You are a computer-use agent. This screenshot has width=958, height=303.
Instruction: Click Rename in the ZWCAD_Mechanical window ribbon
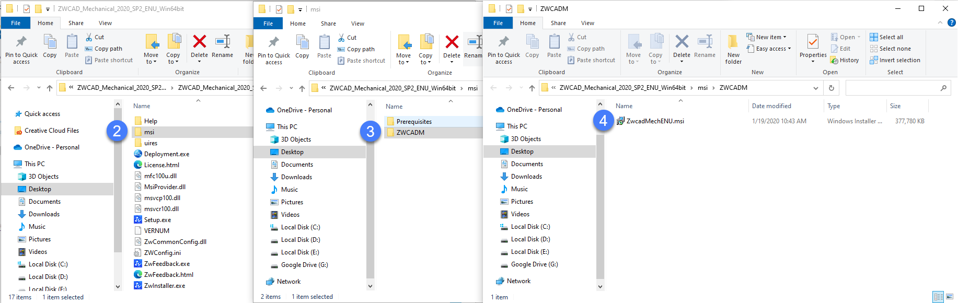[x=223, y=46]
